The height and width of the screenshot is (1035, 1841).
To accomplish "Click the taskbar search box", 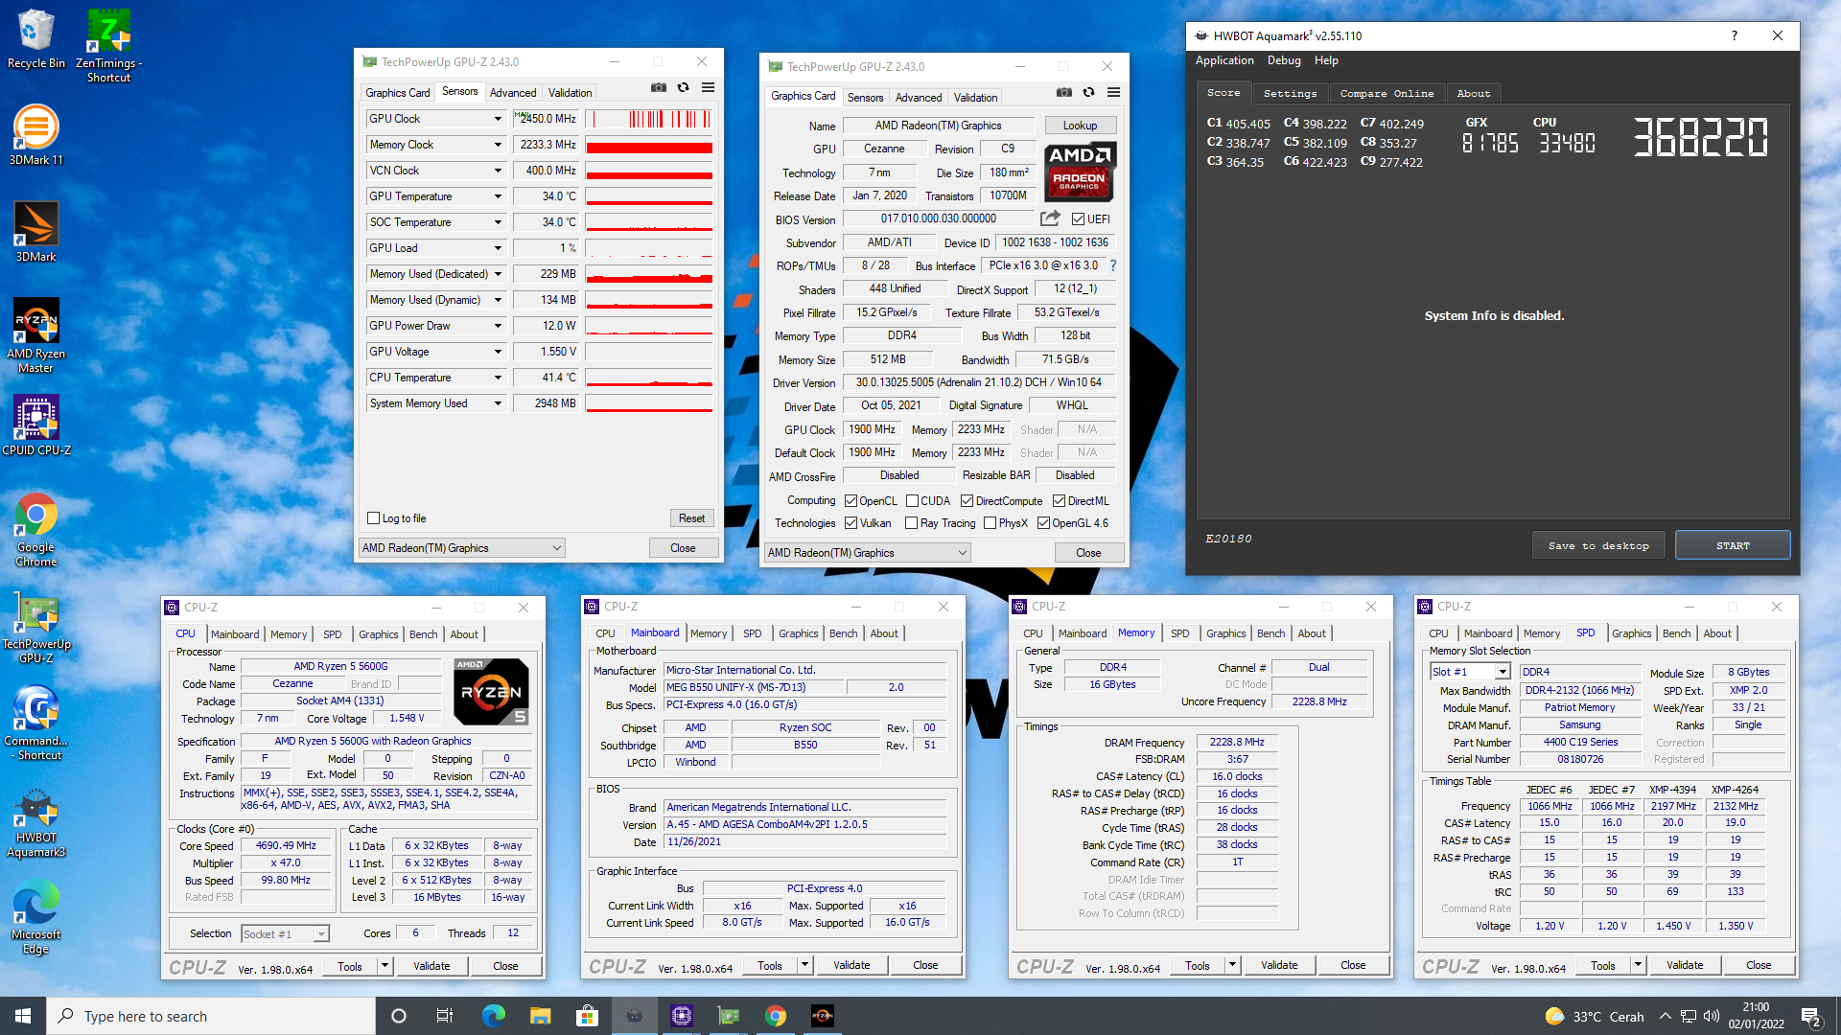I will (x=211, y=1016).
